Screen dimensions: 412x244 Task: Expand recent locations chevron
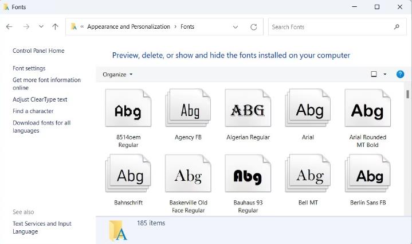pyautogui.click(x=41, y=27)
